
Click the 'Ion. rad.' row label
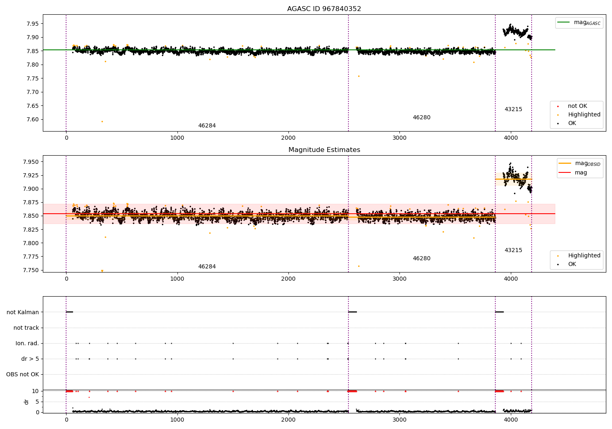tap(27, 344)
